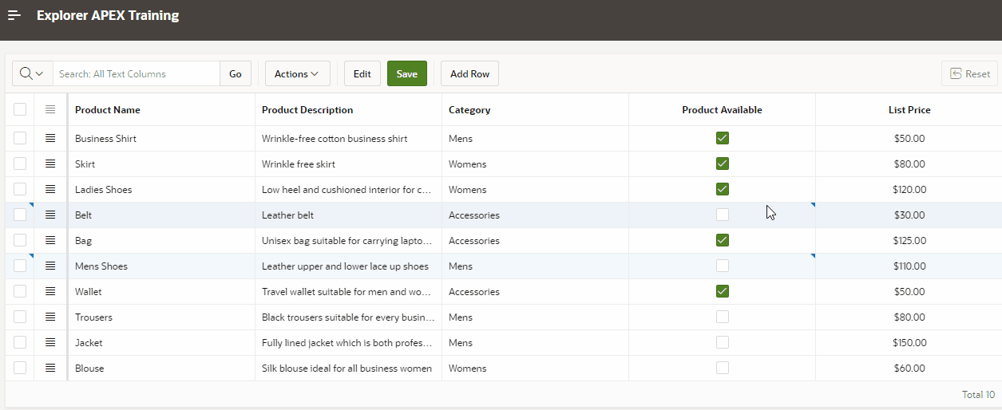The width and height of the screenshot is (1002, 410).
Task: Focus the Search All Text Columns field
Action: (x=137, y=73)
